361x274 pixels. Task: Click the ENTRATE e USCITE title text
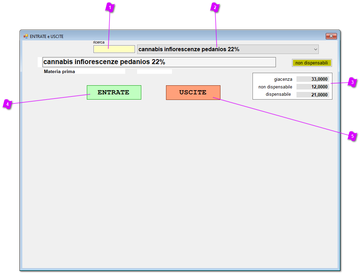coord(46,36)
